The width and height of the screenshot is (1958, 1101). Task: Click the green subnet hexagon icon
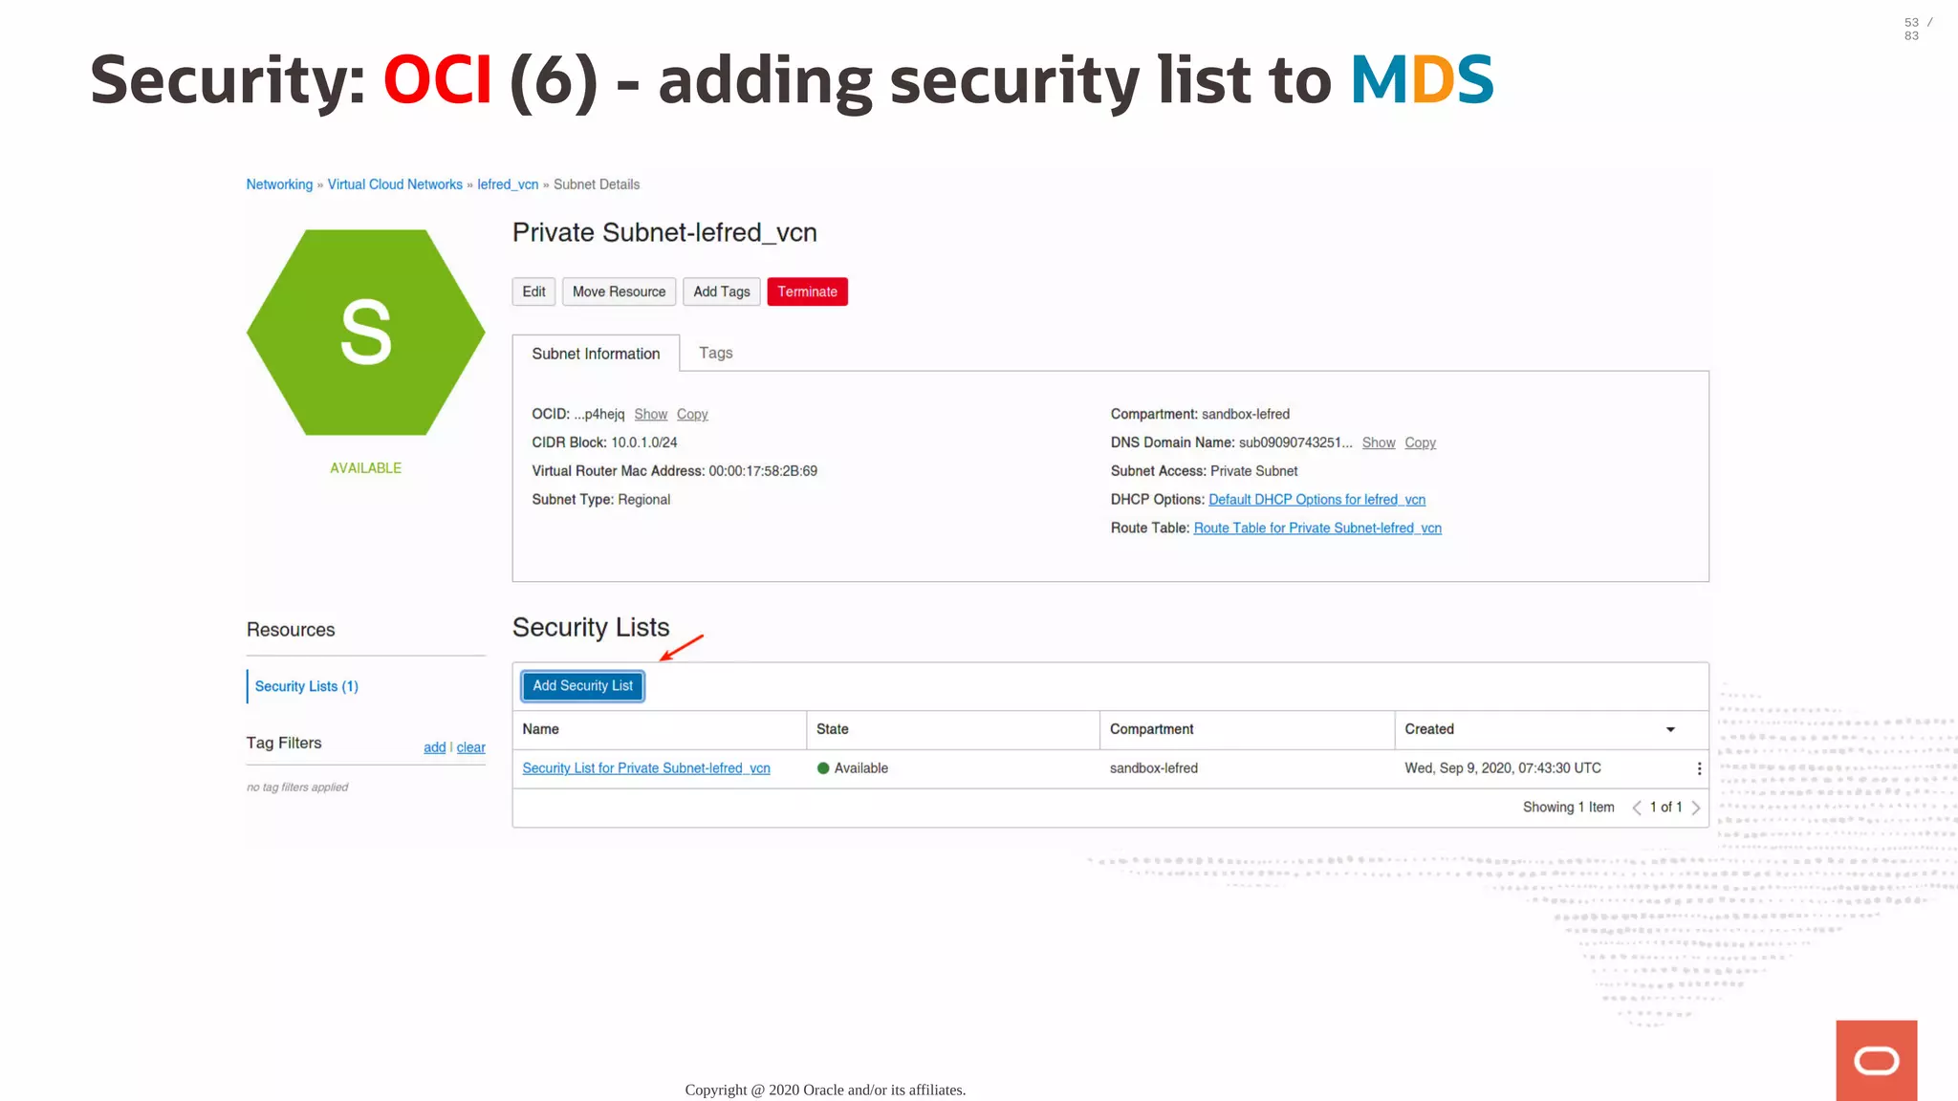coord(365,332)
